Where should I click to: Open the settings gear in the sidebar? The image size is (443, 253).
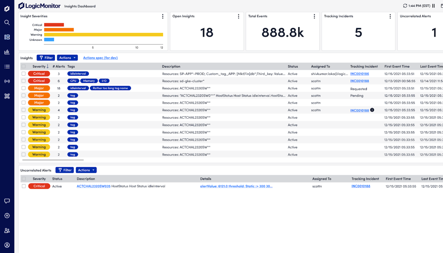7,215
